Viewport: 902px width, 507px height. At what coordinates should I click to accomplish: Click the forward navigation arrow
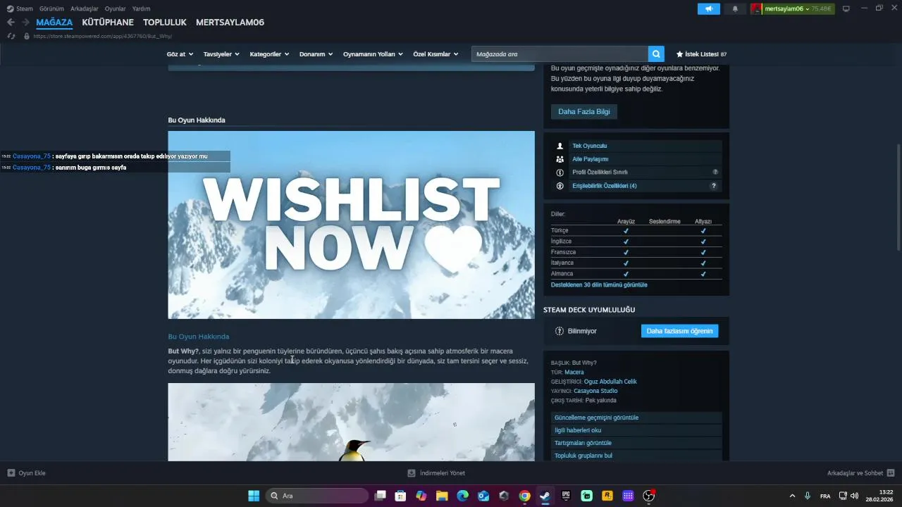(25, 23)
